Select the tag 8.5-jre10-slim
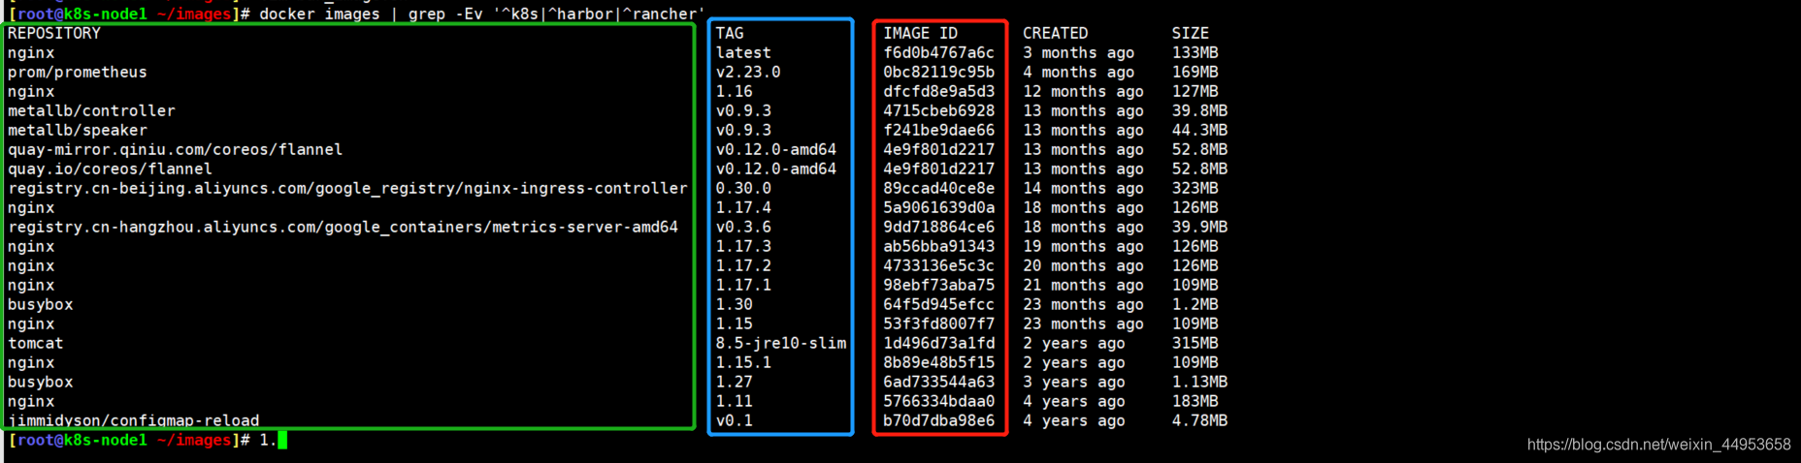Viewport: 1801px width, 463px height. coord(781,344)
